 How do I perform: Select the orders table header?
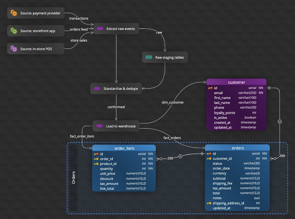click(237, 148)
